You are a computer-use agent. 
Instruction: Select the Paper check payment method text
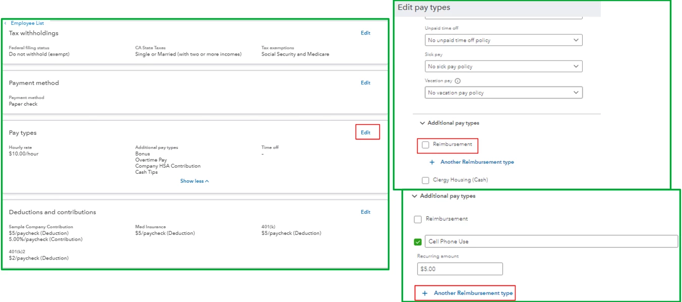23,104
